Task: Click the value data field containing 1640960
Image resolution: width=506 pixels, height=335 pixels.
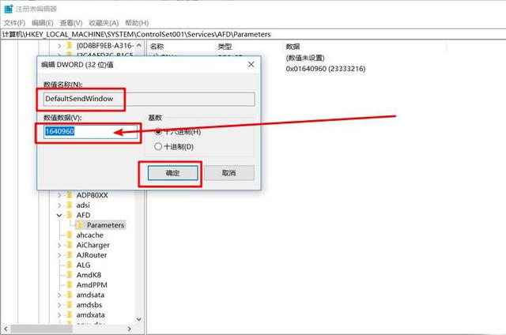Action: [91, 131]
